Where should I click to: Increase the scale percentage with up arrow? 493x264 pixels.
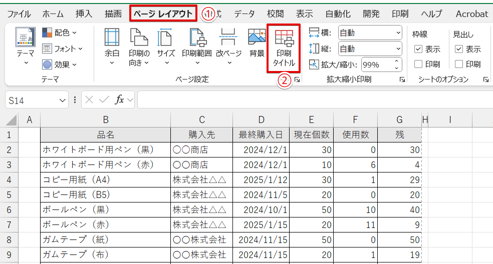click(x=396, y=61)
